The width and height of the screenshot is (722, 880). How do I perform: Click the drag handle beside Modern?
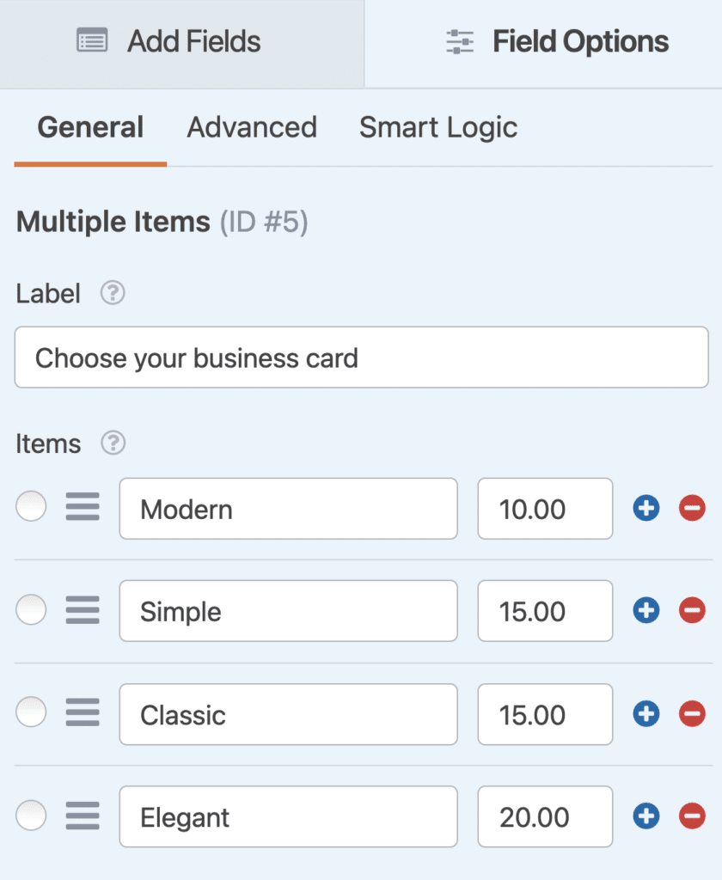(x=83, y=508)
